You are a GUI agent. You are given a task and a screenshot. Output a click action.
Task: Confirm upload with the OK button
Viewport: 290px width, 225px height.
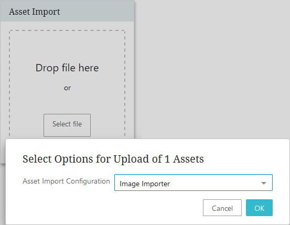pyautogui.click(x=259, y=208)
